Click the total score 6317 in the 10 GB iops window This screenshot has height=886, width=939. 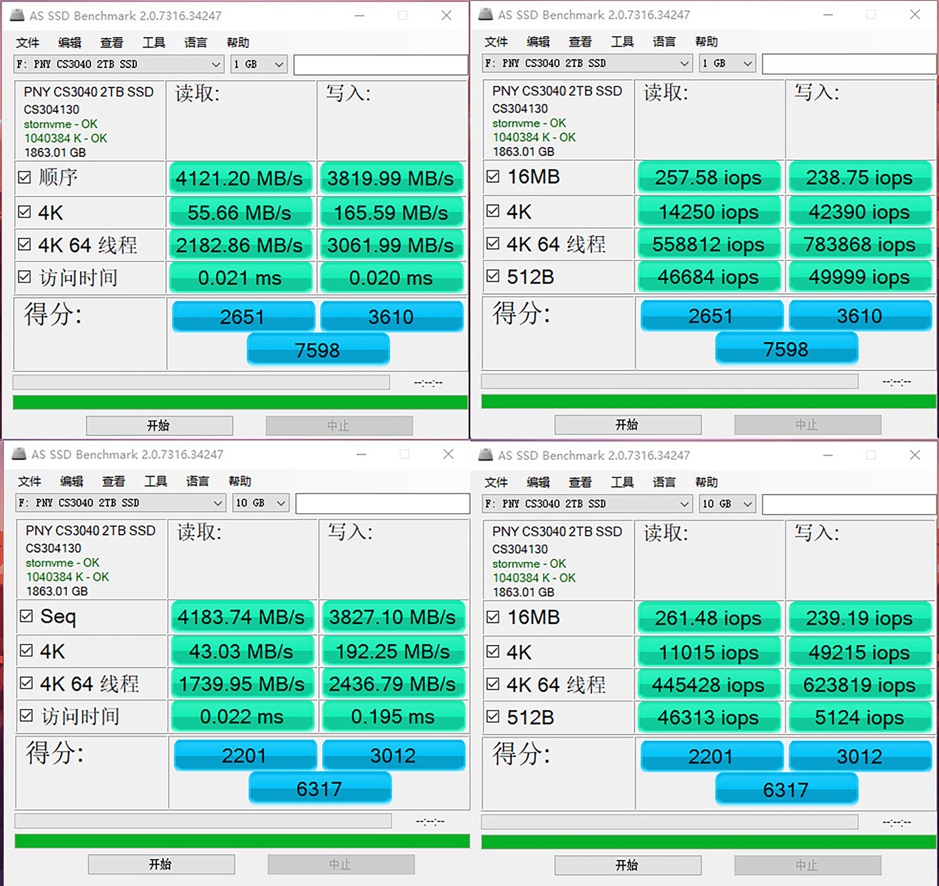pyautogui.click(x=786, y=788)
